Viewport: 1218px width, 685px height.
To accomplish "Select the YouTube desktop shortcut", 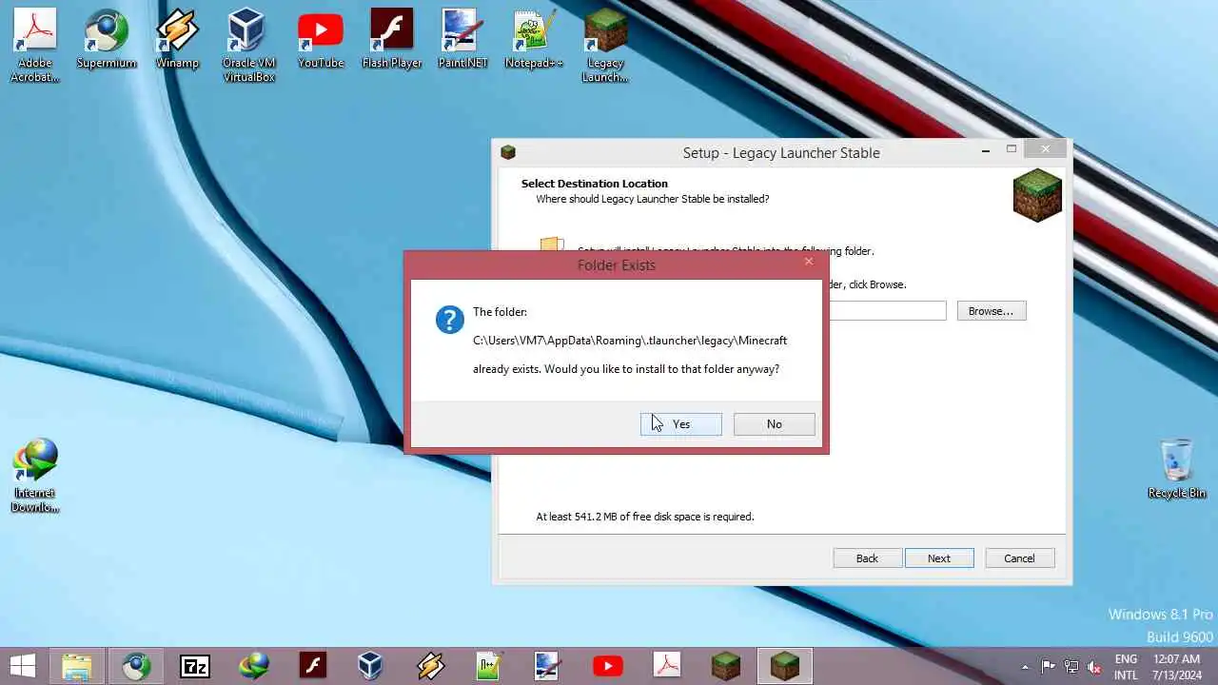I will point(321,40).
